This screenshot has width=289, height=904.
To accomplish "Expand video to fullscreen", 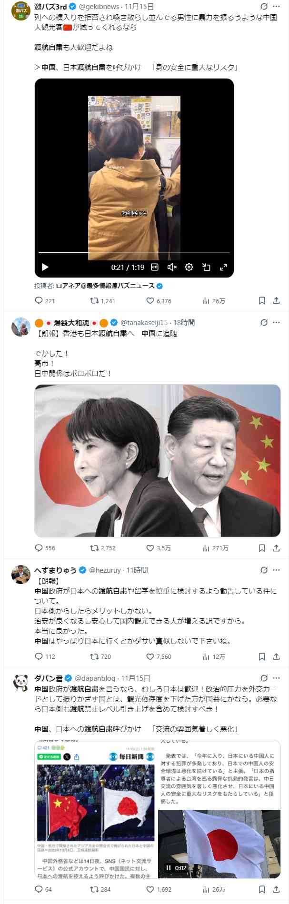I will point(223,267).
